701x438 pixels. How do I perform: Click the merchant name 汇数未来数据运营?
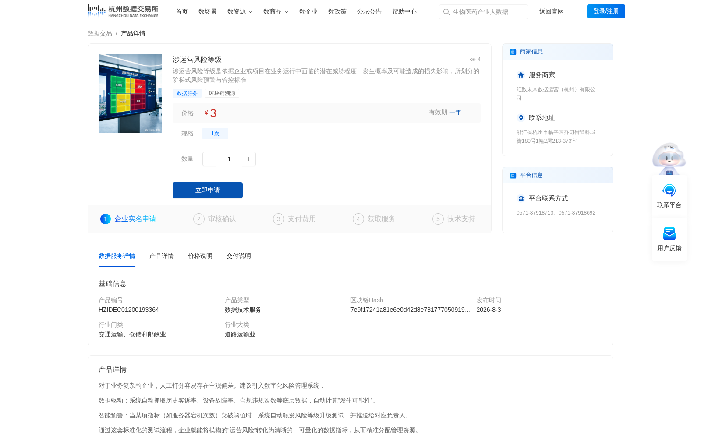pyautogui.click(x=556, y=94)
